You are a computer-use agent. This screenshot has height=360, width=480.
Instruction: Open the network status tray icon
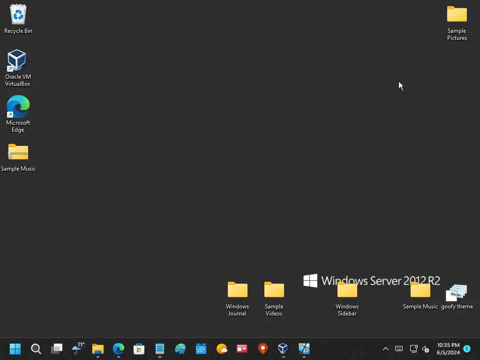pos(413,349)
